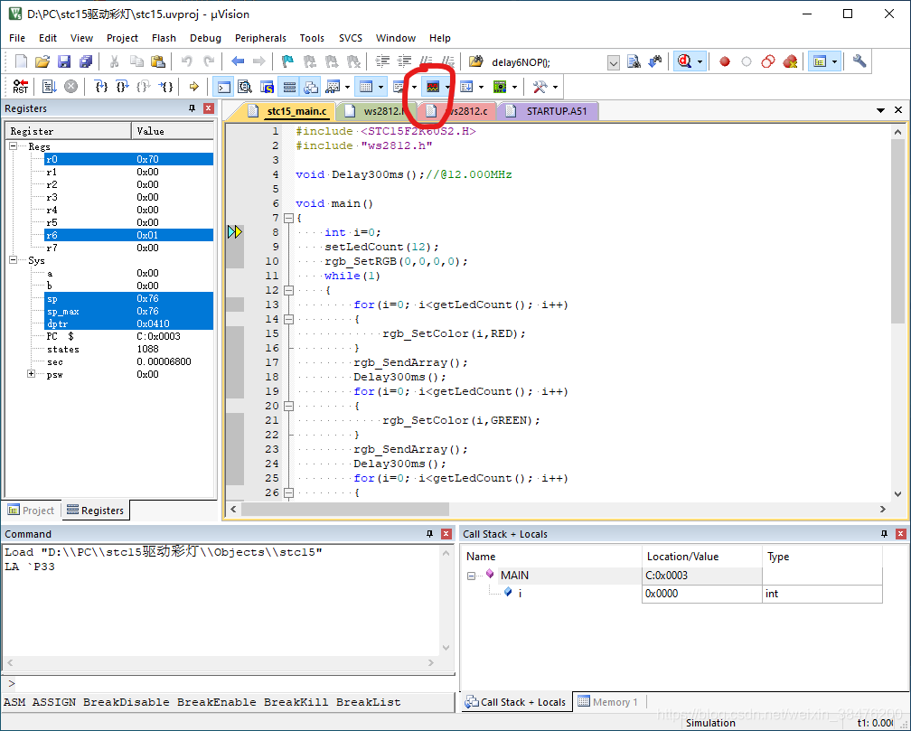Open the Flash menu
The image size is (911, 731).
tap(164, 38)
